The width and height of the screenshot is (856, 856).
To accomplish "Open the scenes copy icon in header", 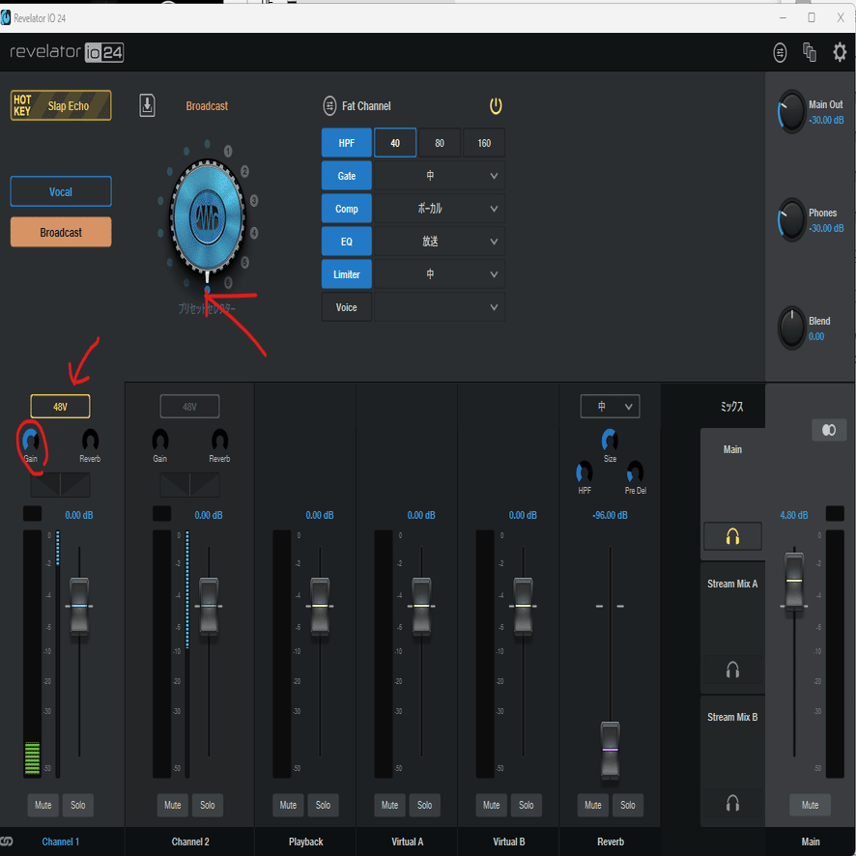I will (x=810, y=52).
